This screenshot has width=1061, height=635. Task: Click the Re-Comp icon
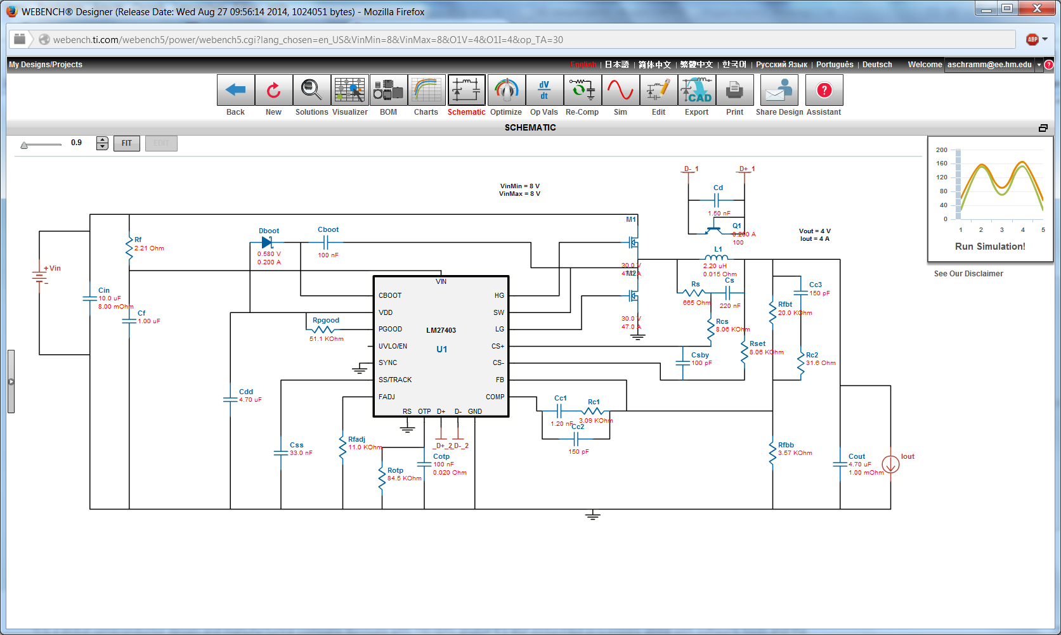point(582,90)
